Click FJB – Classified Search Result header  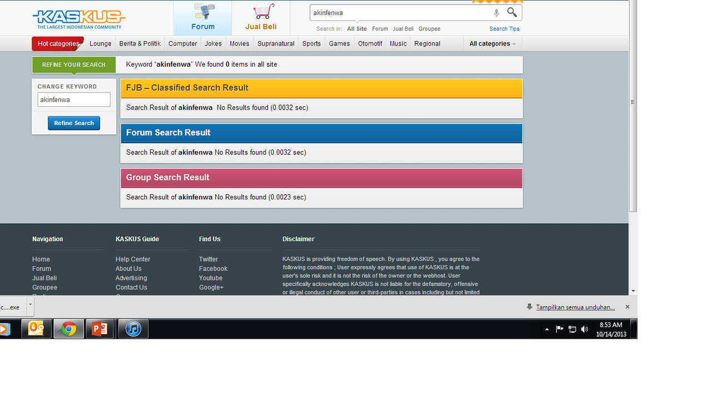[x=322, y=88]
